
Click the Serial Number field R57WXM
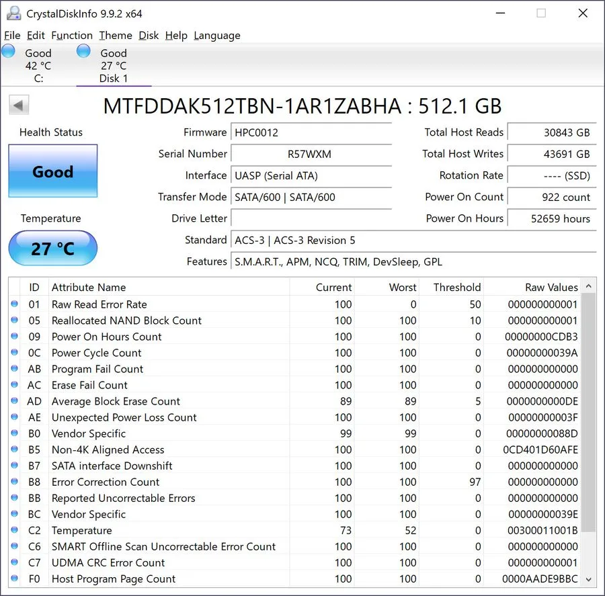pos(311,155)
